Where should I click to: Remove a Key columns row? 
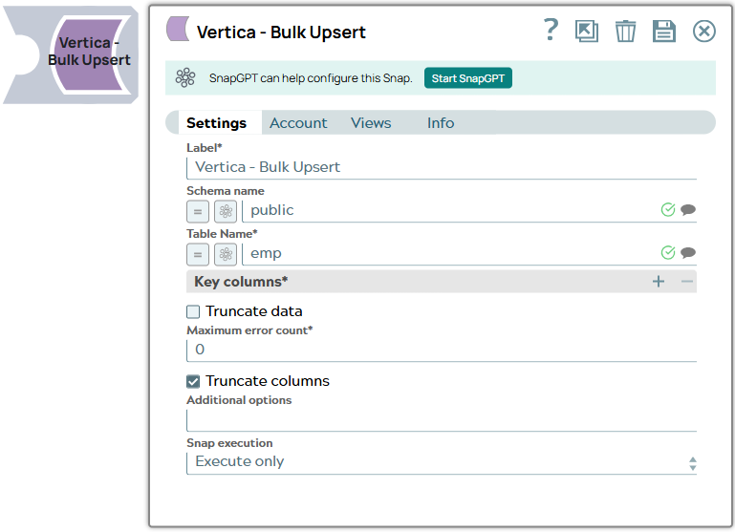coord(686,282)
